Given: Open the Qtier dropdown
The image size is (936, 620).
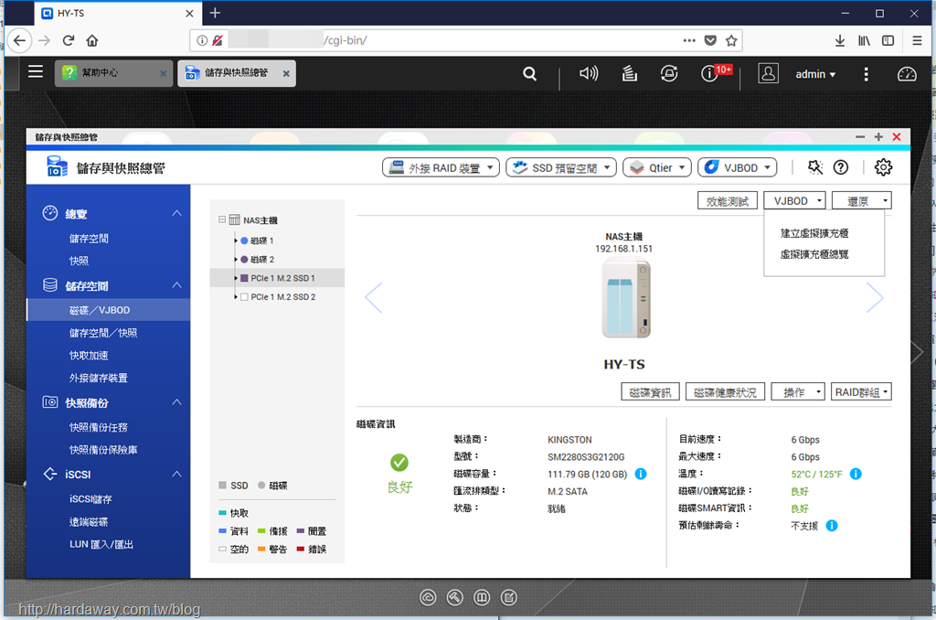Looking at the screenshot, I should pyautogui.click(x=656, y=167).
